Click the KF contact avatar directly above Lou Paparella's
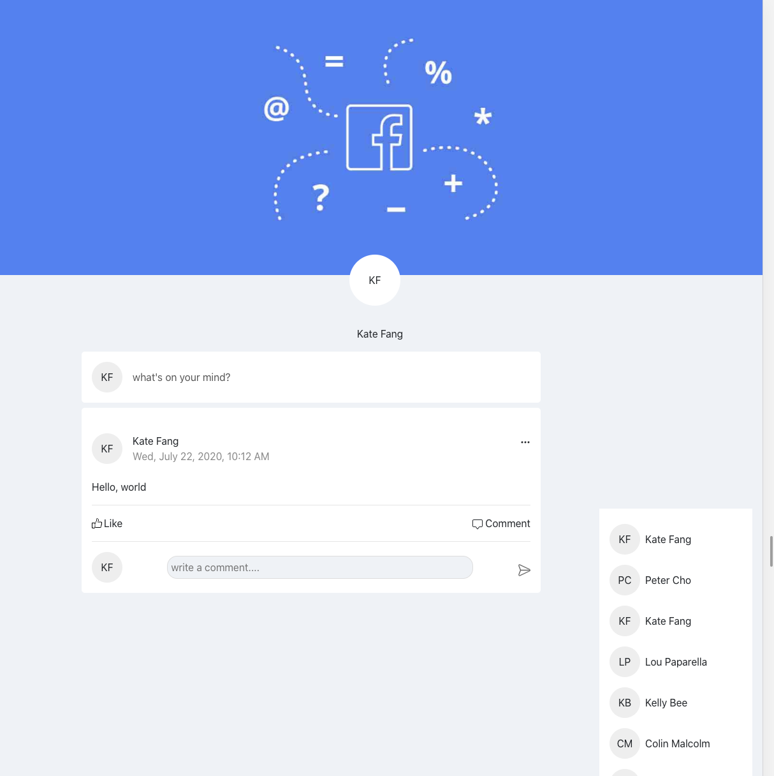Image resolution: width=774 pixels, height=776 pixels. [625, 621]
